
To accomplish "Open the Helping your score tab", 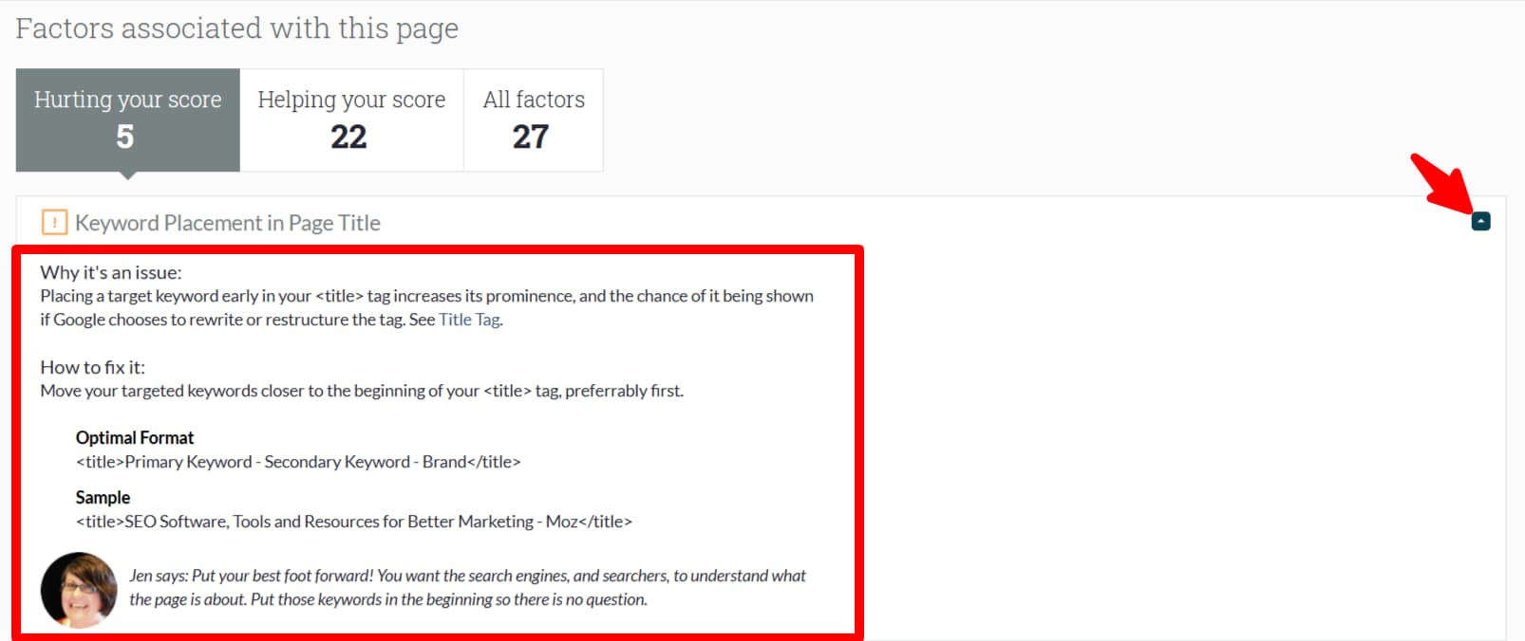I will [351, 119].
